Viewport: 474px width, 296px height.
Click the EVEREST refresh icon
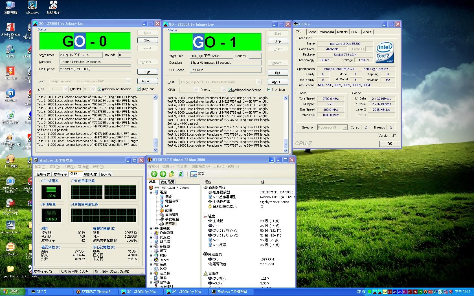[181, 174]
